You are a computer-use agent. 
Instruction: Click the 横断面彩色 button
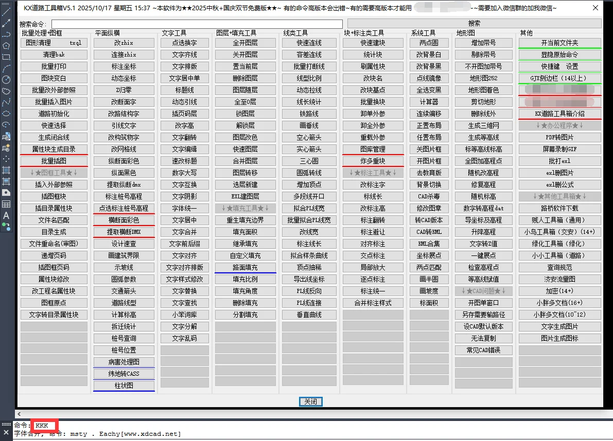[124, 220]
